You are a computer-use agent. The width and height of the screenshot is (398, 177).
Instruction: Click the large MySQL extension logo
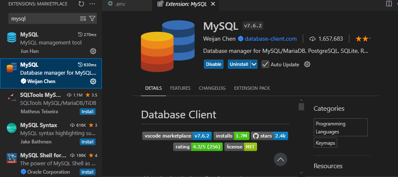pos(168,47)
